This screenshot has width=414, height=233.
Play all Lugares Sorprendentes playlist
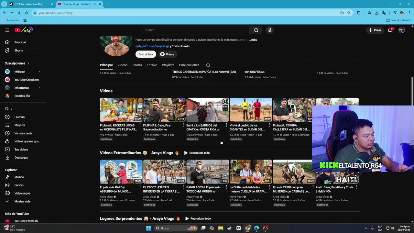pyautogui.click(x=198, y=219)
